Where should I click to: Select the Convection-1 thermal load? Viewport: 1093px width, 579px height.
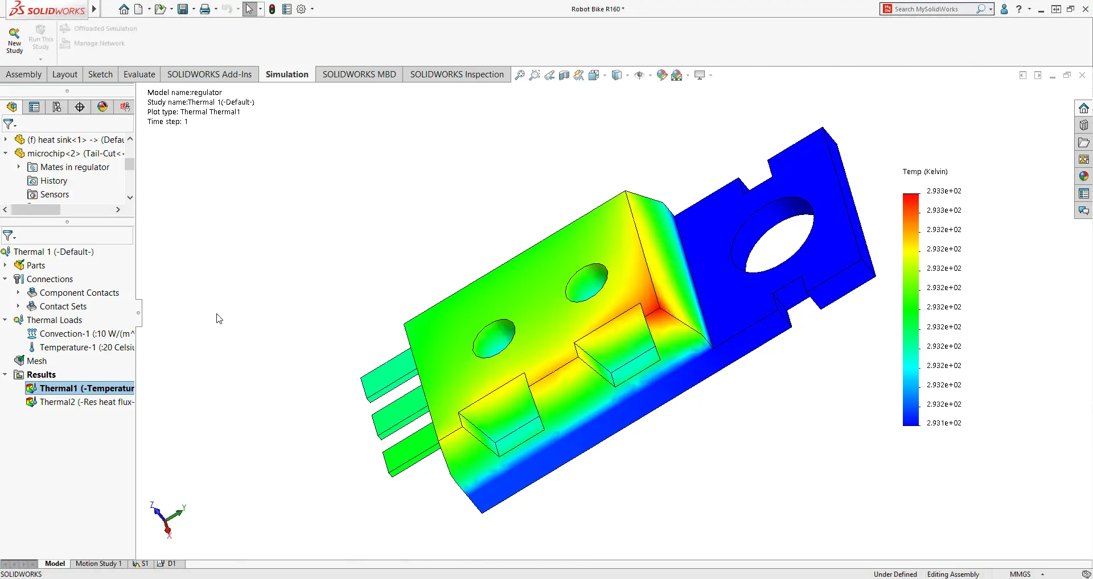click(x=80, y=333)
